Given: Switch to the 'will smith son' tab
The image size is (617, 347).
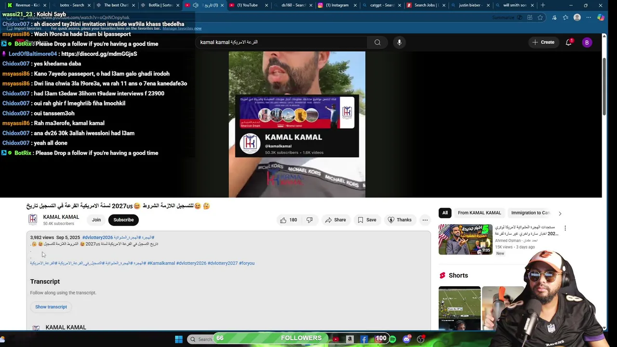Looking at the screenshot, I should coord(515,5).
